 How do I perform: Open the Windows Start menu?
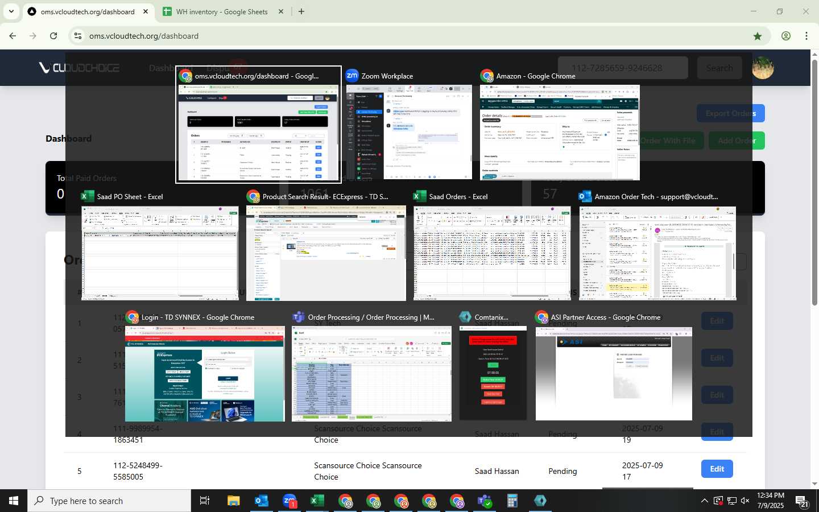click(x=14, y=501)
